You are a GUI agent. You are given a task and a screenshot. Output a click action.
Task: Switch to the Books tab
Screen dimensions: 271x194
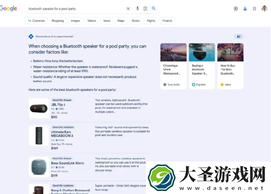point(135,20)
